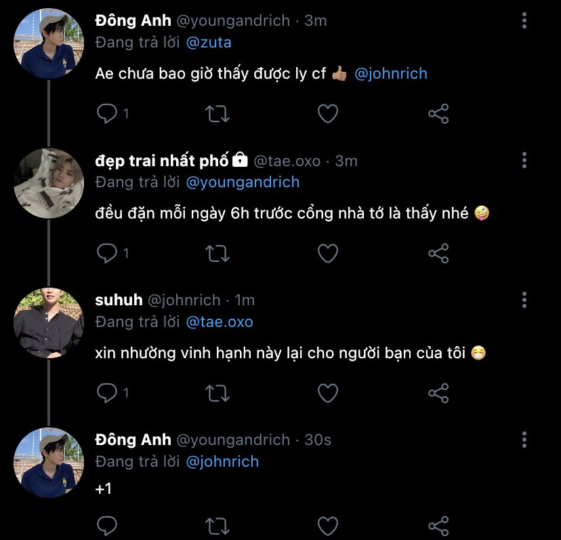This screenshot has height=540, width=561.
Task: Retweet suhuh's tweet
Action: coord(217,392)
